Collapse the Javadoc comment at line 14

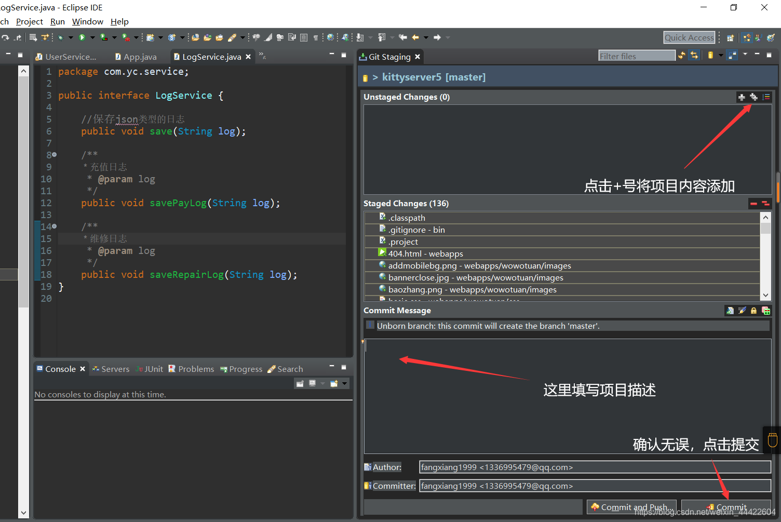54,226
